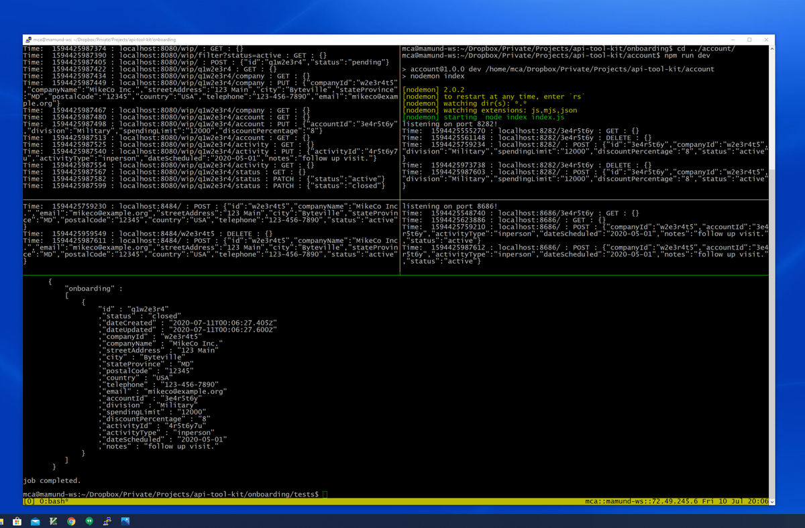
Task: Click the "email" : "mikeco@example.org" JSON line
Action: point(162,391)
